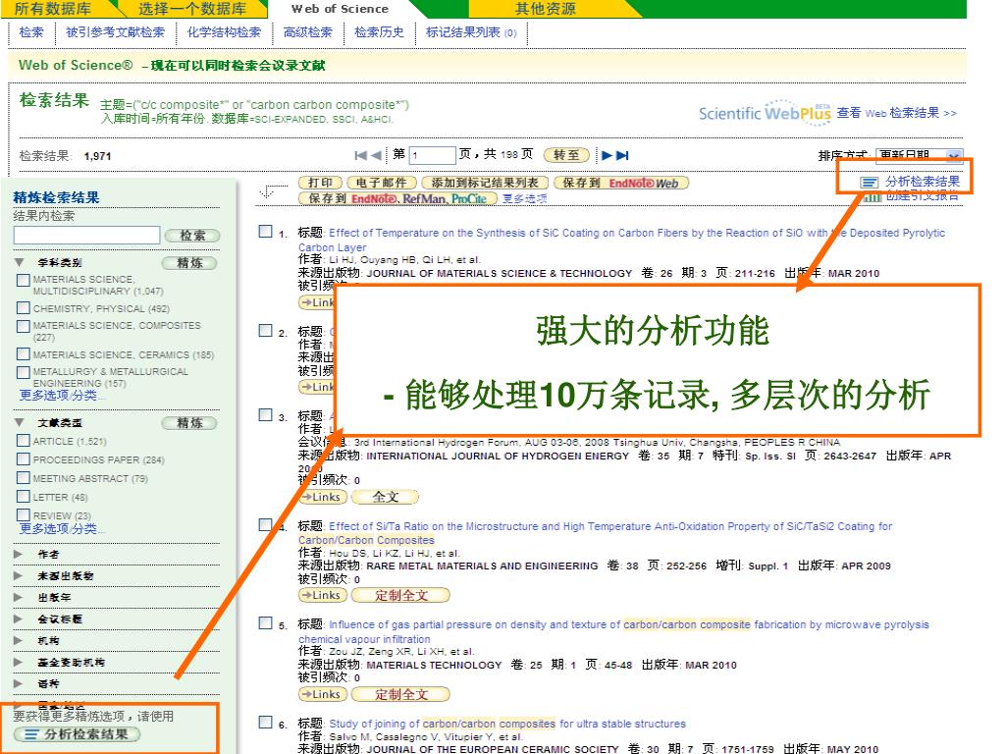Click 定制全文 for result 4
This screenshot has height=754, width=1005.
(x=401, y=596)
